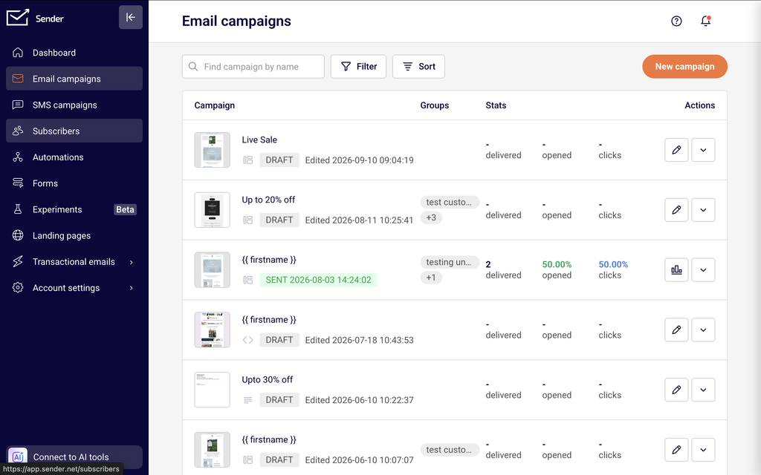Viewport: 761px width, 475px height.
Task: Click the Campaign column header
Action: [x=215, y=105]
